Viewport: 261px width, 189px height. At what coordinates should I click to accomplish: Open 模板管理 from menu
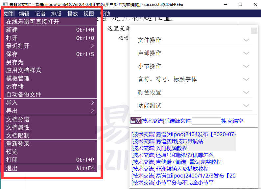[50, 78]
